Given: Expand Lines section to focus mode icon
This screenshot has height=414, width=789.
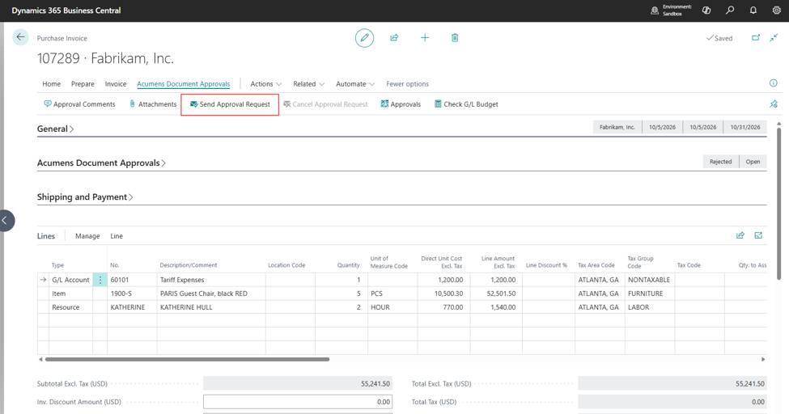Looking at the screenshot, I should pos(758,235).
